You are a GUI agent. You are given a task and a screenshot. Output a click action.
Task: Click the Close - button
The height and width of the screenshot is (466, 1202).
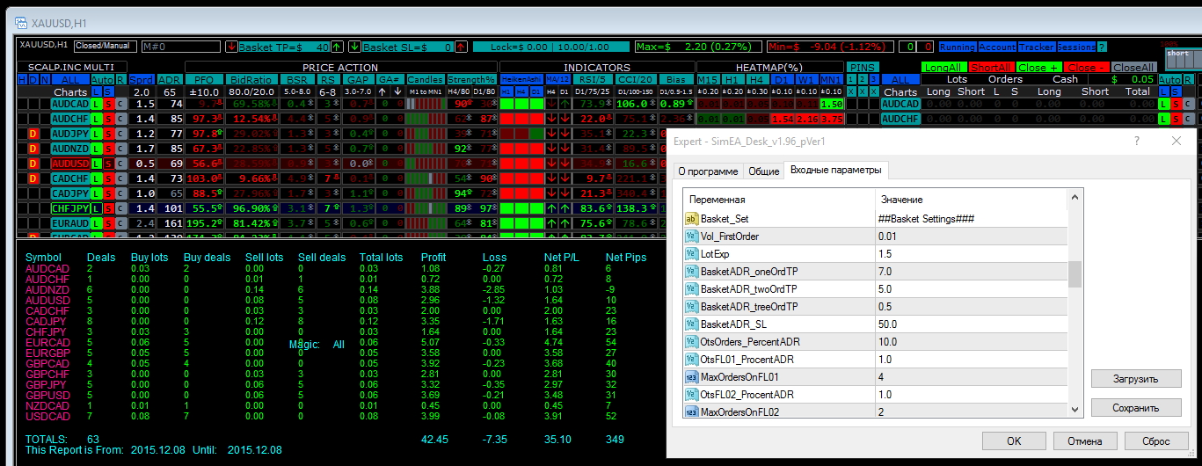tap(1087, 67)
